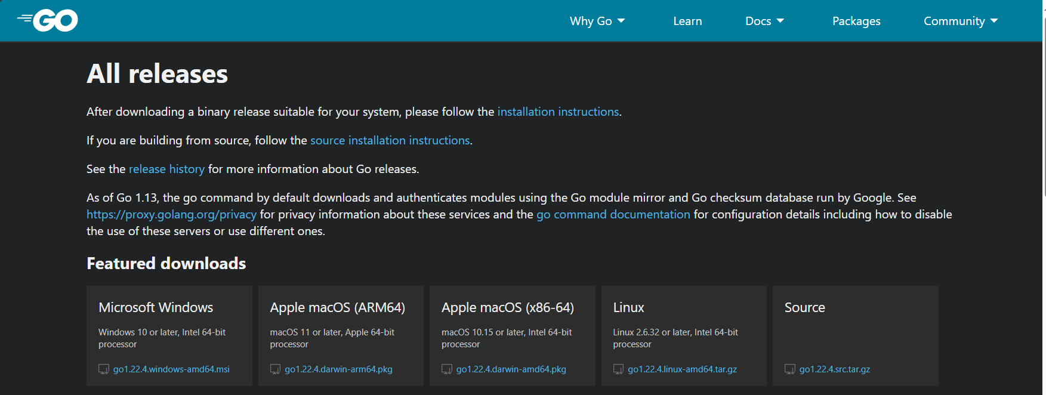
Task: Open the source installation instructions link
Action: point(390,140)
